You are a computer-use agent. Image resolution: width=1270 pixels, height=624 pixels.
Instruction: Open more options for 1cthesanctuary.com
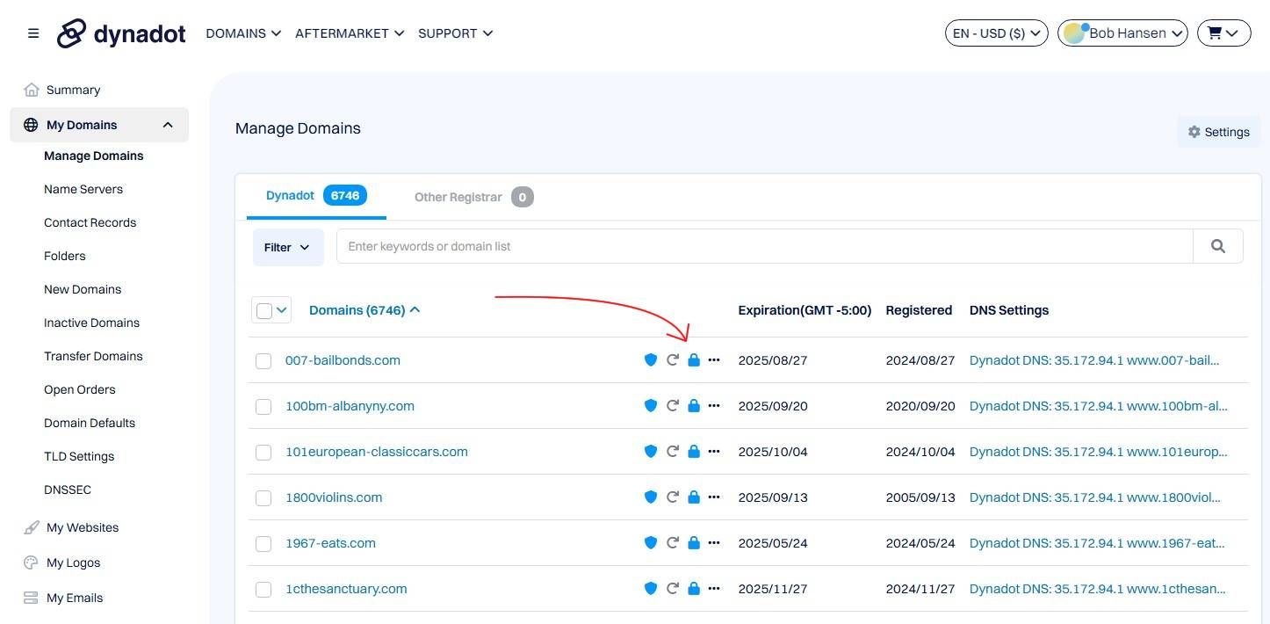(x=714, y=589)
